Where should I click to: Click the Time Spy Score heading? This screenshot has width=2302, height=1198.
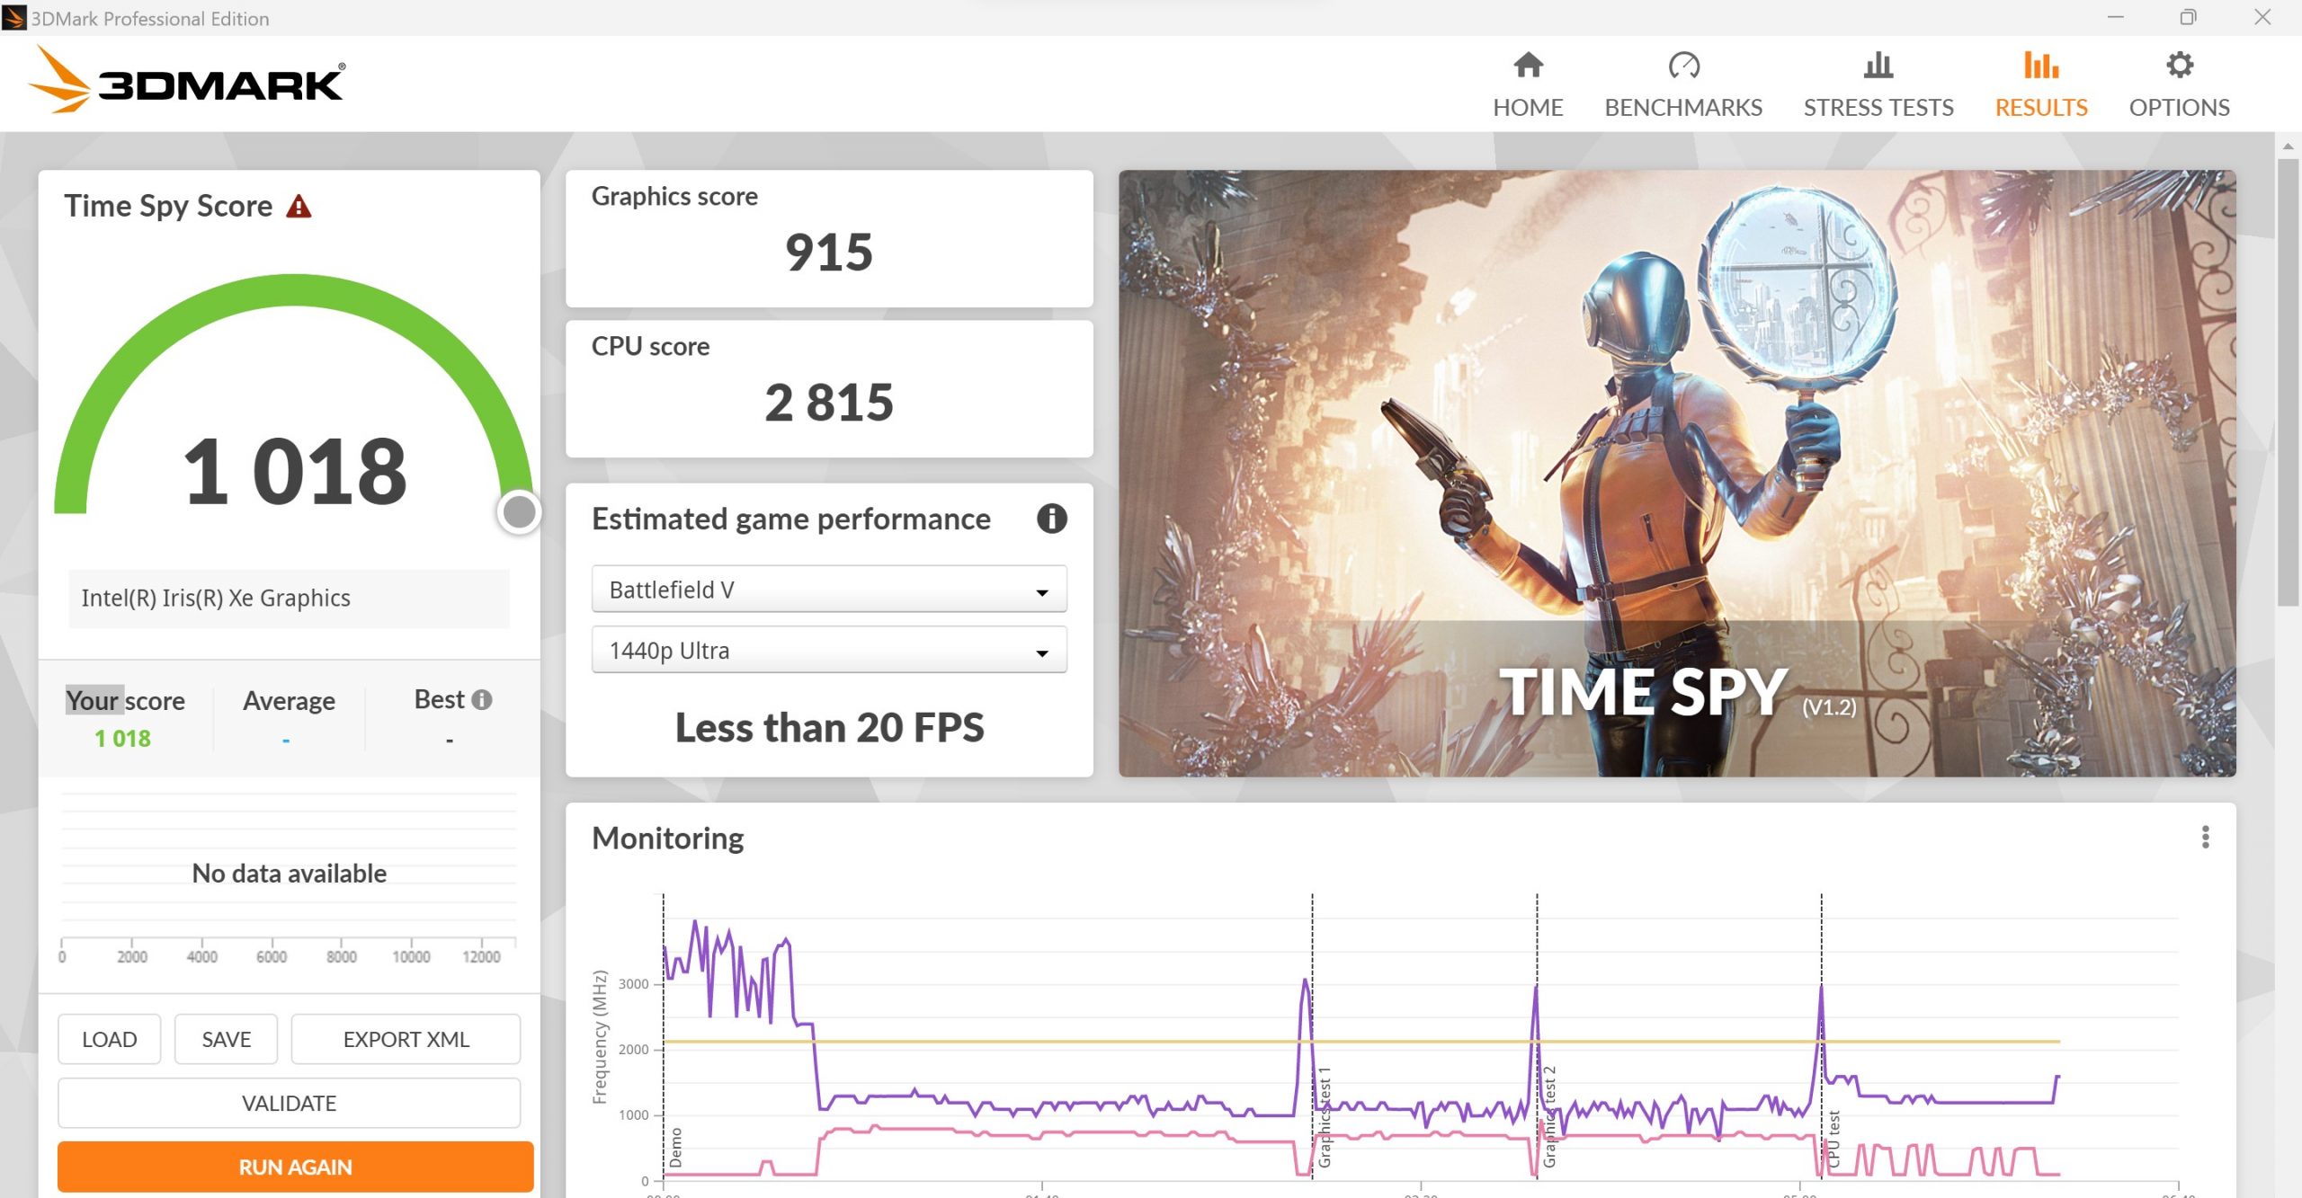pos(168,206)
